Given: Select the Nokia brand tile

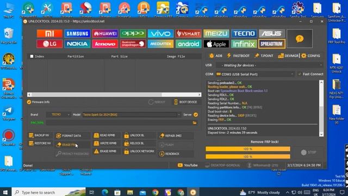Looking at the screenshot, I should pos(77,44).
